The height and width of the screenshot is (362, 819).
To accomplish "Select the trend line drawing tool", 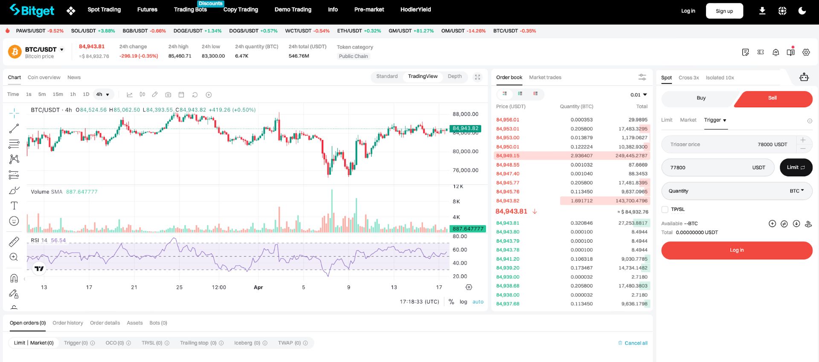I will (14, 128).
